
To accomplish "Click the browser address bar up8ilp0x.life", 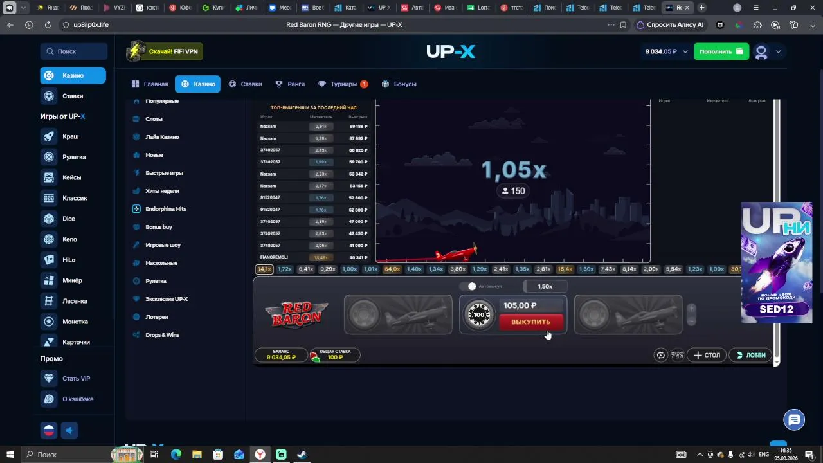I will click(x=91, y=25).
